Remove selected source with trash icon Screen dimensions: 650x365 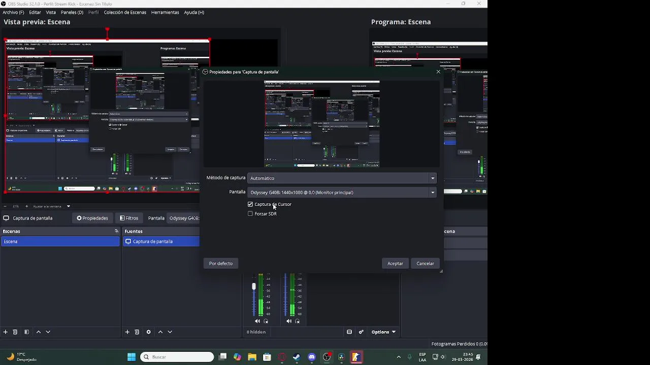click(137, 332)
